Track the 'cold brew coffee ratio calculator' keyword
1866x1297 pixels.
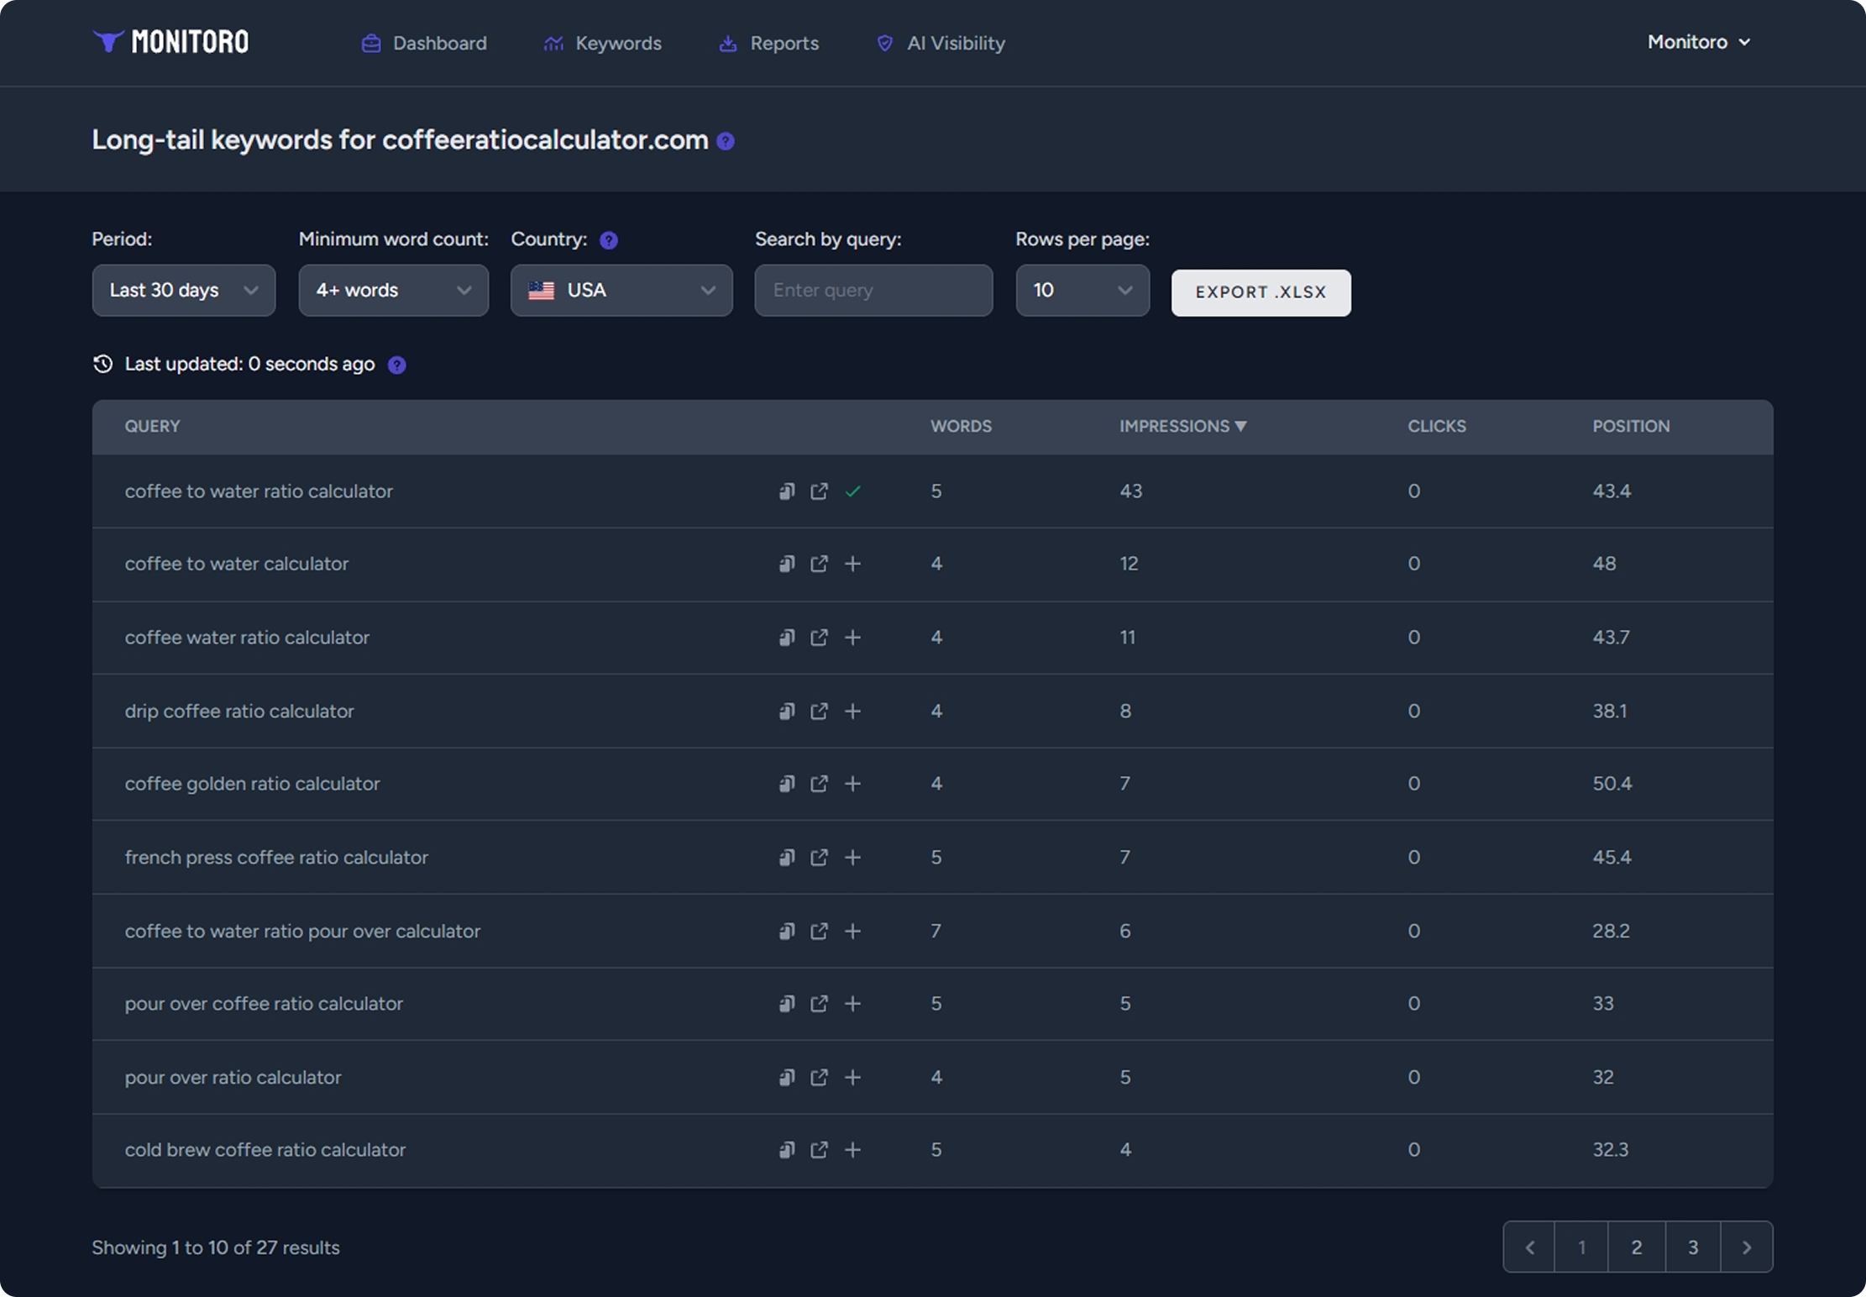(853, 1150)
